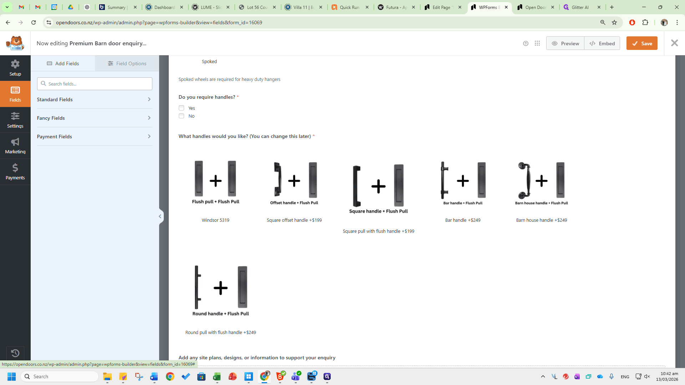Click the taskbar Search box

pyautogui.click(x=60, y=376)
